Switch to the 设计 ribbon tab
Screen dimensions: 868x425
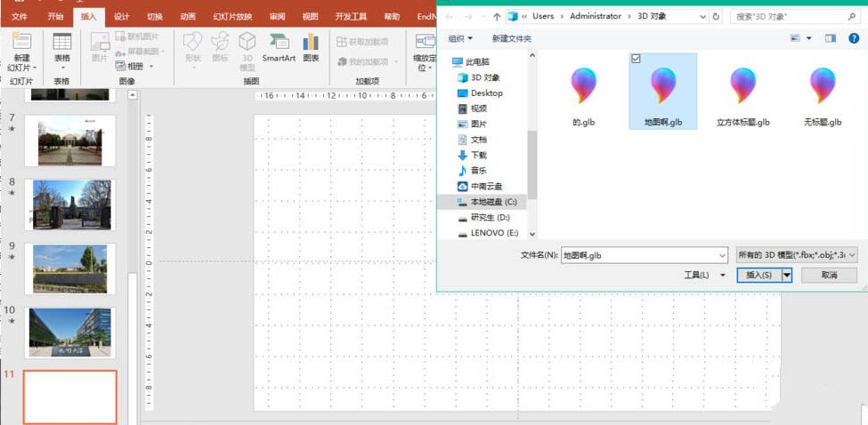tap(122, 16)
